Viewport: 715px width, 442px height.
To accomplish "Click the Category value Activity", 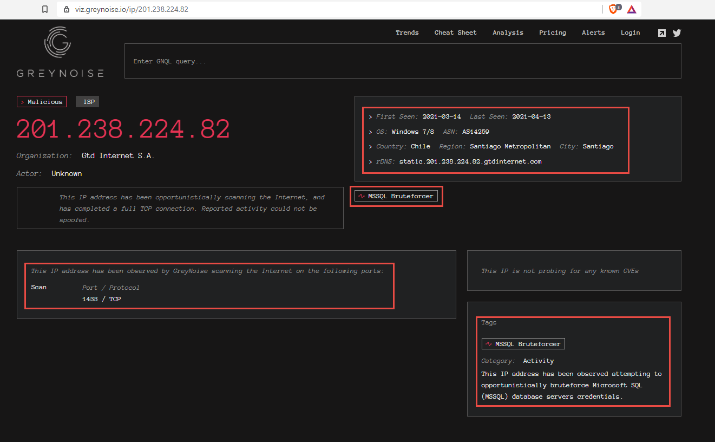I will tap(539, 361).
